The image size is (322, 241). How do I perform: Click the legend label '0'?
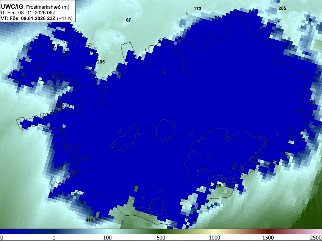pos(2,238)
